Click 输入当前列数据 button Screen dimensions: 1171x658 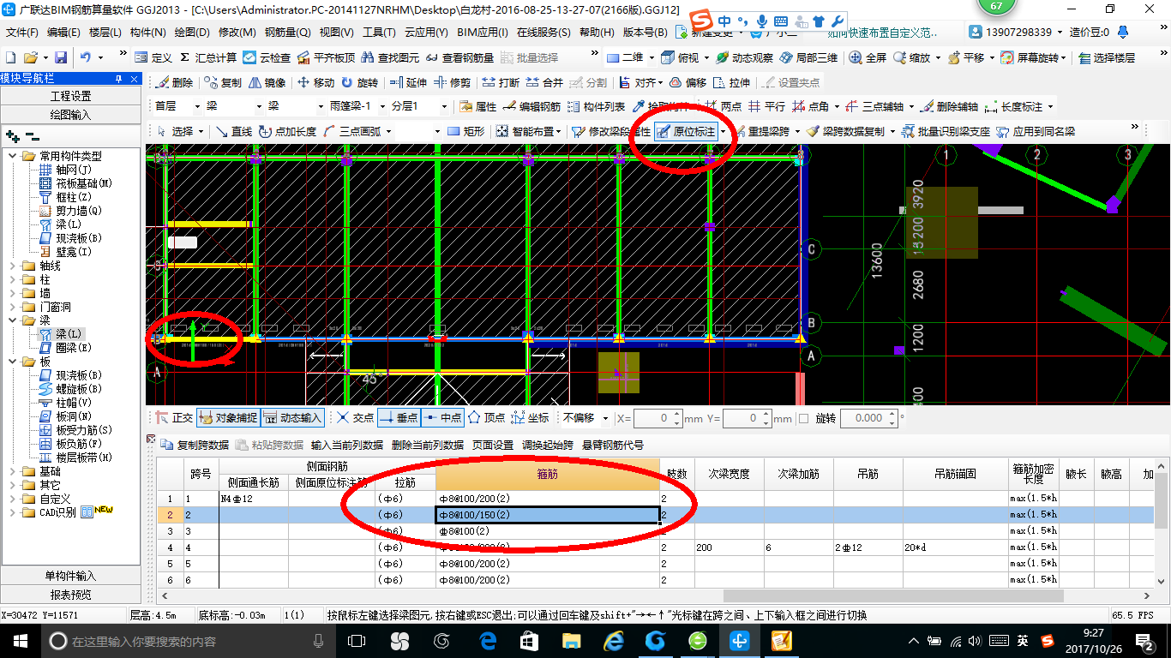click(x=347, y=445)
